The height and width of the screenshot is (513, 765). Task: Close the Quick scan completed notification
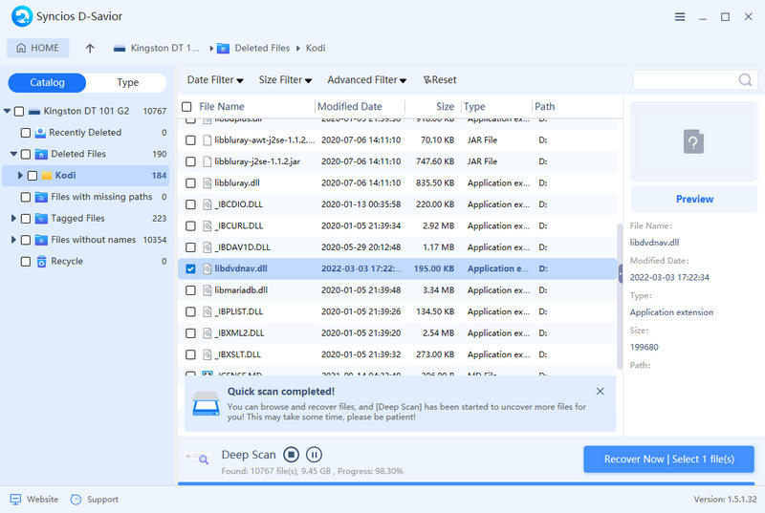pos(600,391)
